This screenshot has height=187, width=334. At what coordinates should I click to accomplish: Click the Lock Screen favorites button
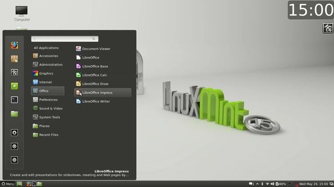[x=14, y=133]
